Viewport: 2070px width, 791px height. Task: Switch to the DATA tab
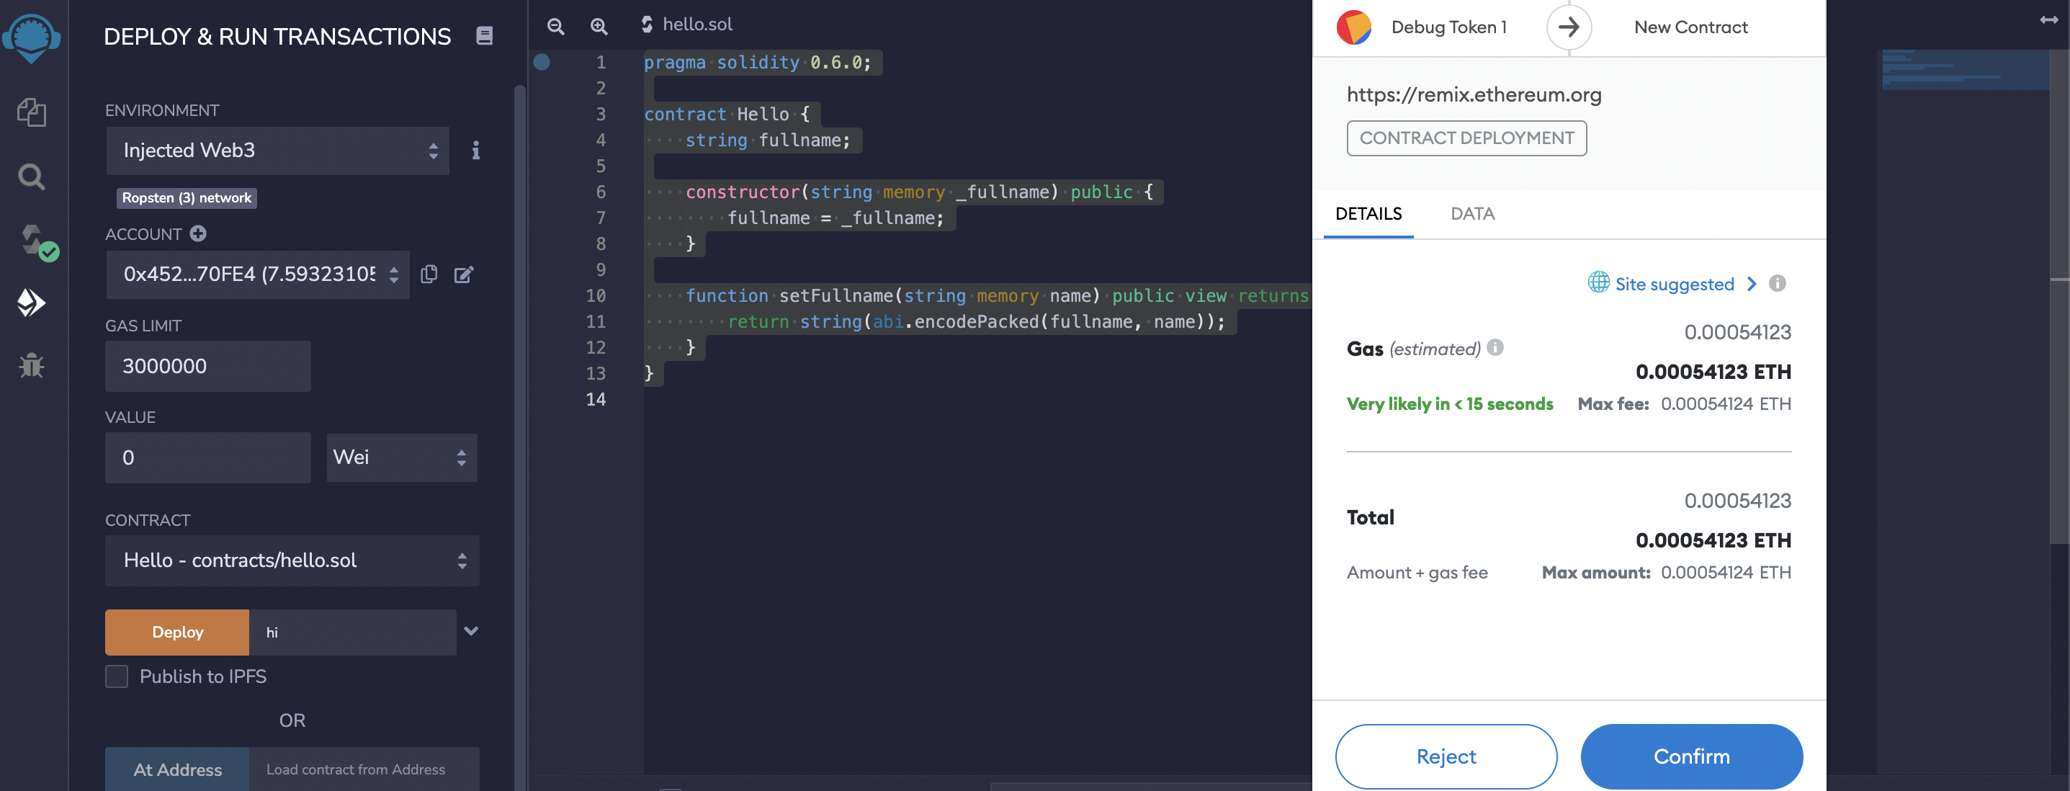tap(1472, 214)
